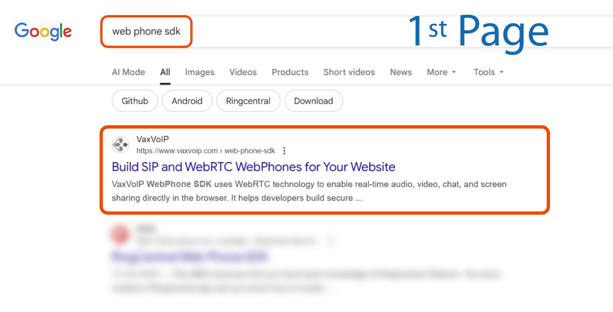
Task: Open the three-dot menu beside VaxVoIP URL
Action: (284, 151)
